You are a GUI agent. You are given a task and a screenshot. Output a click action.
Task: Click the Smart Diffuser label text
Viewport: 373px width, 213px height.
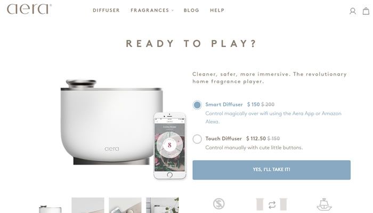[224, 104]
